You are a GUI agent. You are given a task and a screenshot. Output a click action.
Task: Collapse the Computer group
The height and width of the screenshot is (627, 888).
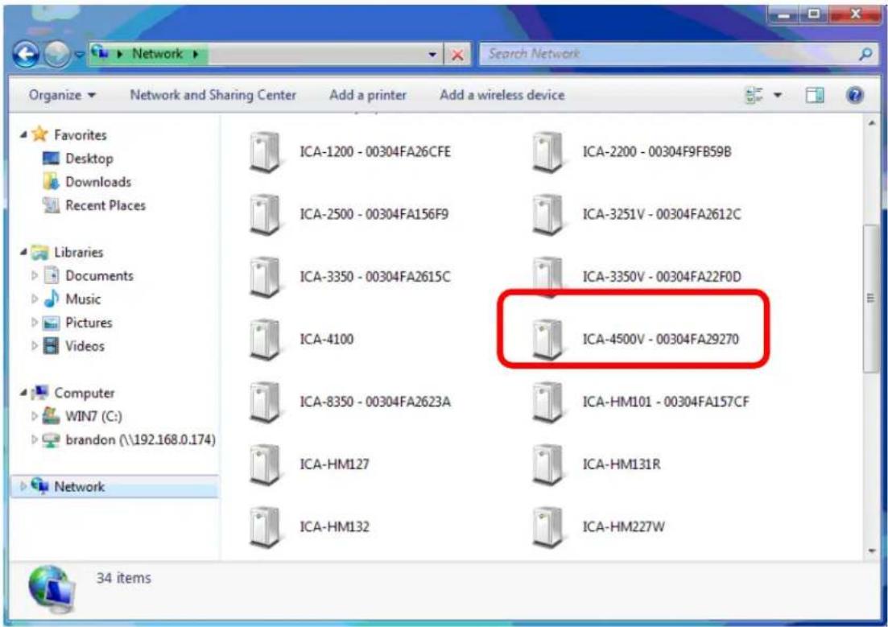pos(24,393)
